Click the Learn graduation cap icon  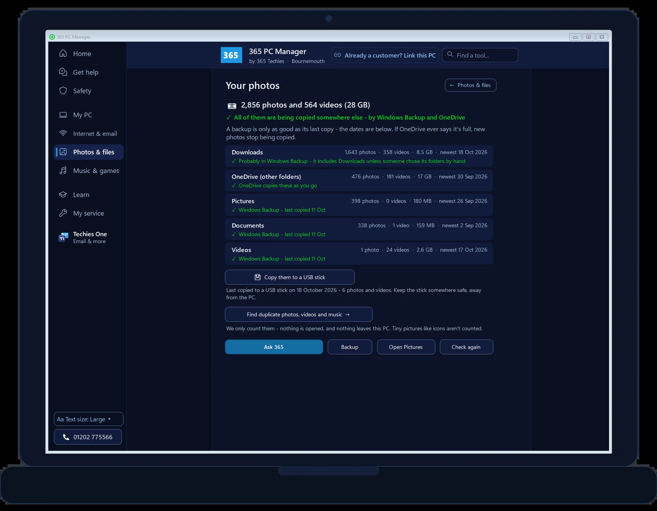[x=63, y=194]
